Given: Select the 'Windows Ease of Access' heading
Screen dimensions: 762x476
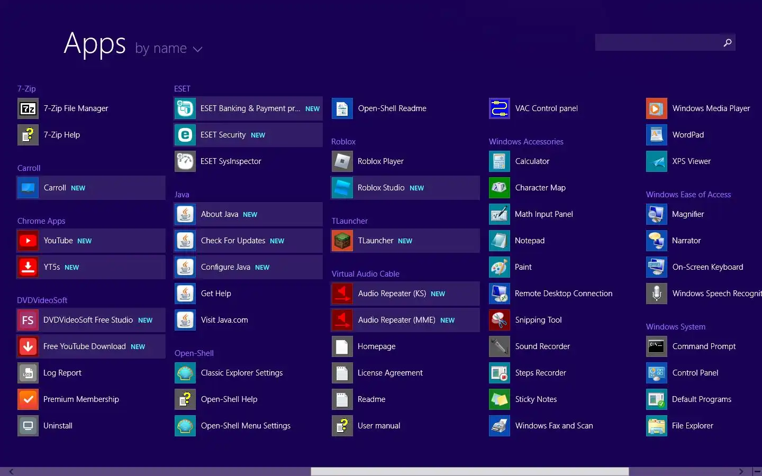Looking at the screenshot, I should 688,195.
